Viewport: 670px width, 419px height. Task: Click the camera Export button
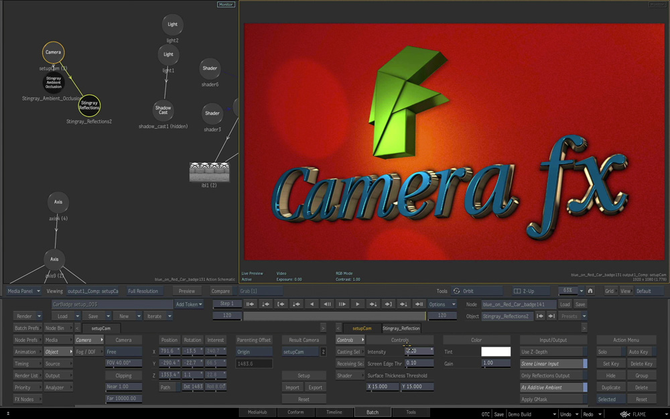[x=316, y=387]
